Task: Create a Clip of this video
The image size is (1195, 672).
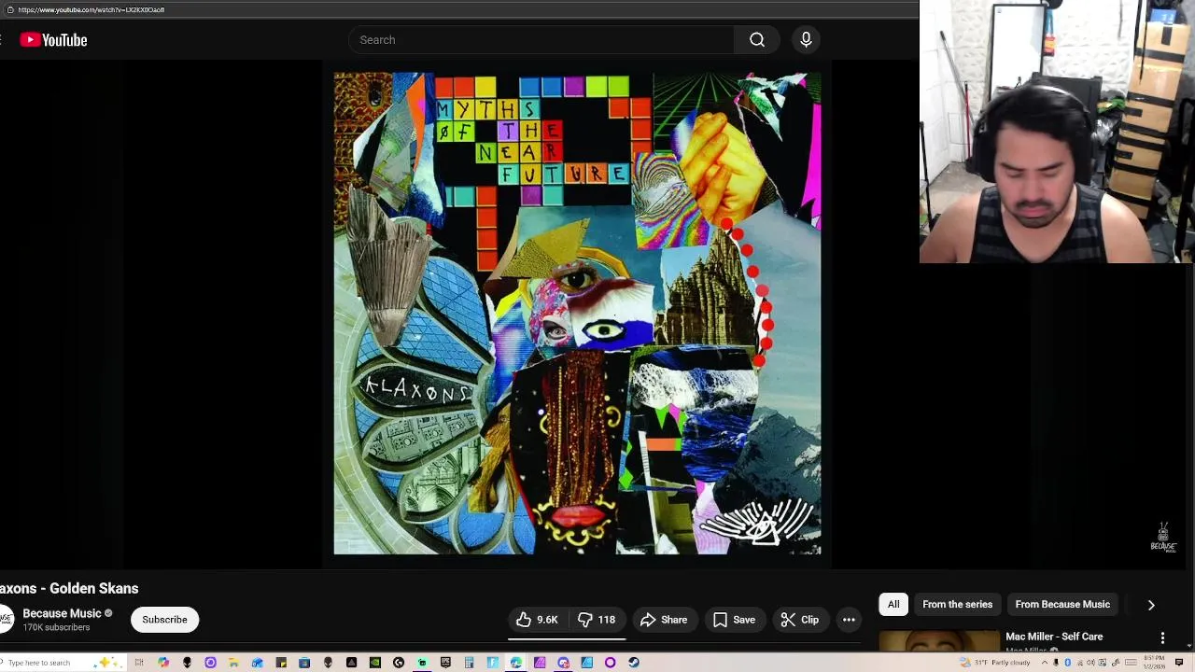Action: 800,620
